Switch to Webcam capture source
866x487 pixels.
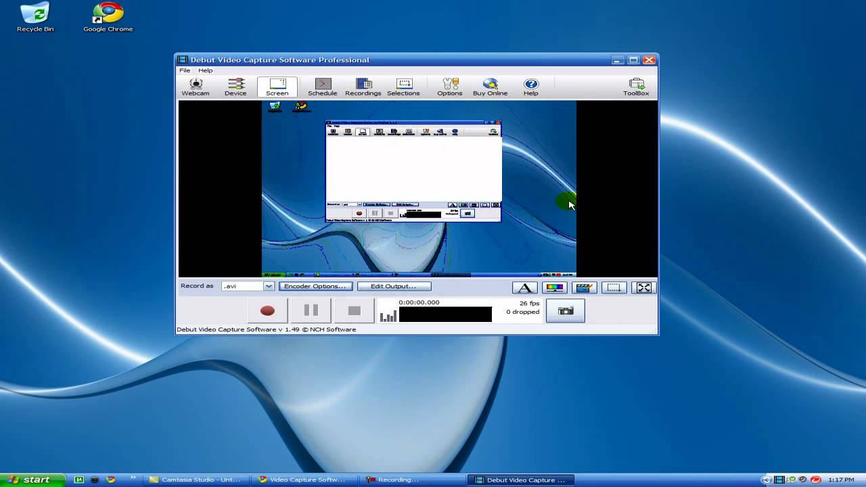[196, 87]
